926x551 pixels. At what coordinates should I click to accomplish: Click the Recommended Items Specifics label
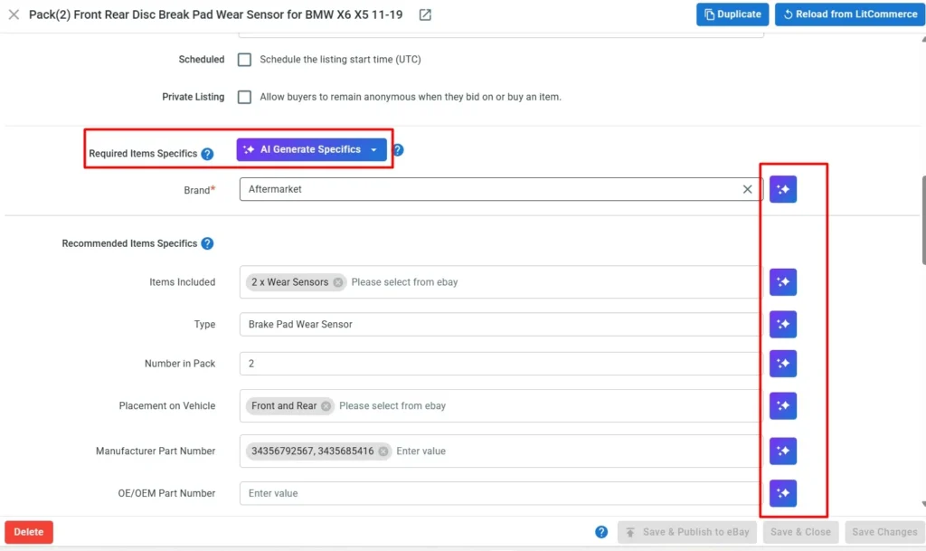tap(129, 243)
